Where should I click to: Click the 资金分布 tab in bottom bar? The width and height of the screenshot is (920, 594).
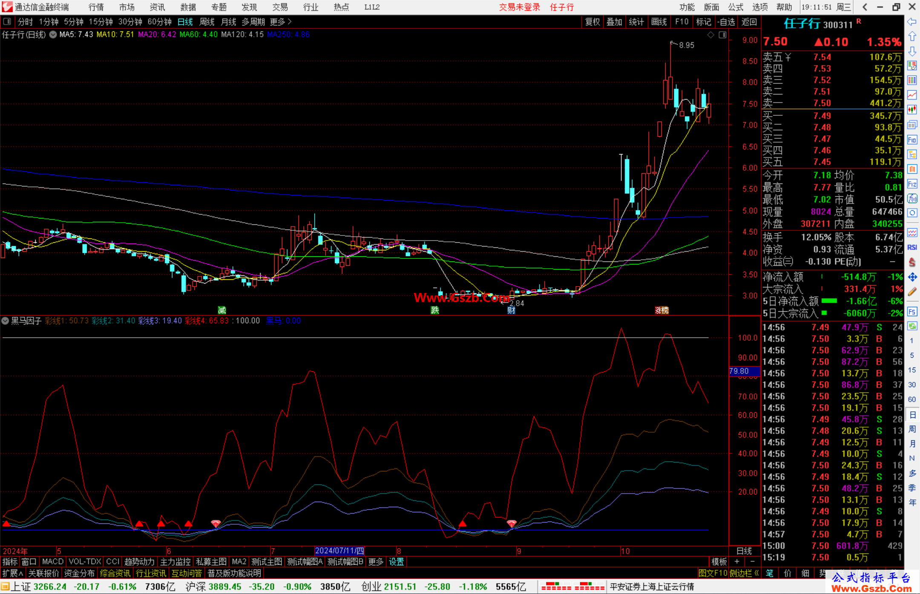[x=79, y=573]
